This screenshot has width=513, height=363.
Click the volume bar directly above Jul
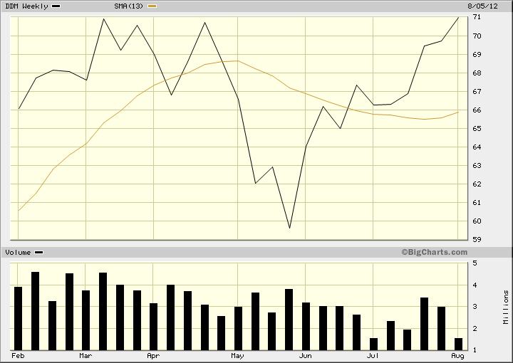tap(373, 344)
